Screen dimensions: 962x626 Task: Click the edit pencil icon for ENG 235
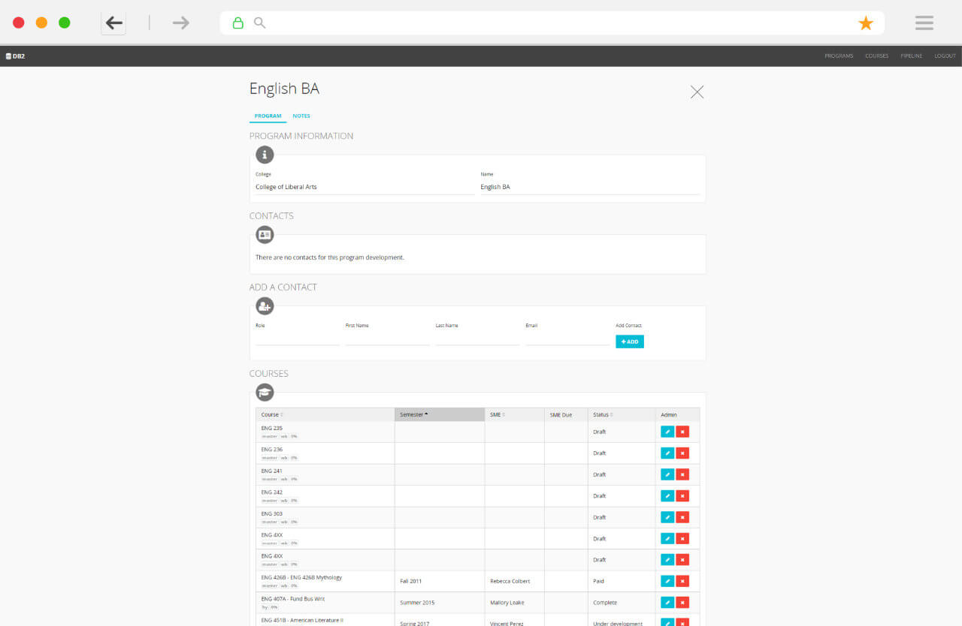tap(667, 432)
